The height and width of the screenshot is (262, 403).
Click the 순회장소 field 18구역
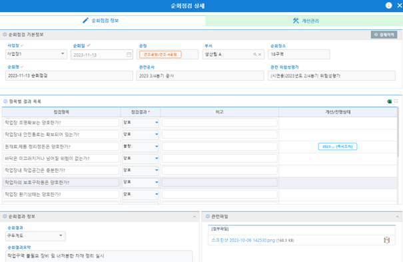(299, 55)
